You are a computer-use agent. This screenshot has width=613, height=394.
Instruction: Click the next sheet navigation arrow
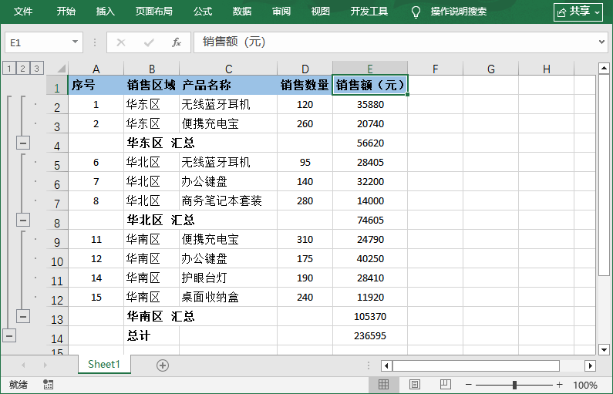[x=45, y=365]
